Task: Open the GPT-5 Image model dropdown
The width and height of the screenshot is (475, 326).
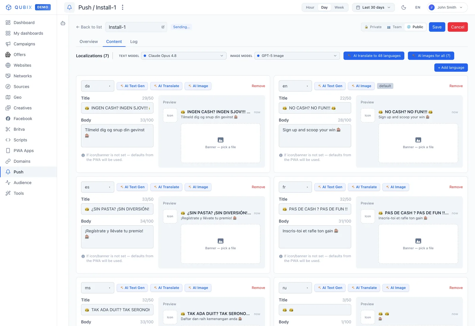Action: [297, 56]
